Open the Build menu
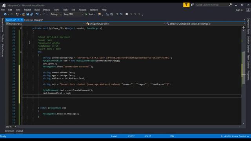The image size is (251, 141). pos(37,10)
